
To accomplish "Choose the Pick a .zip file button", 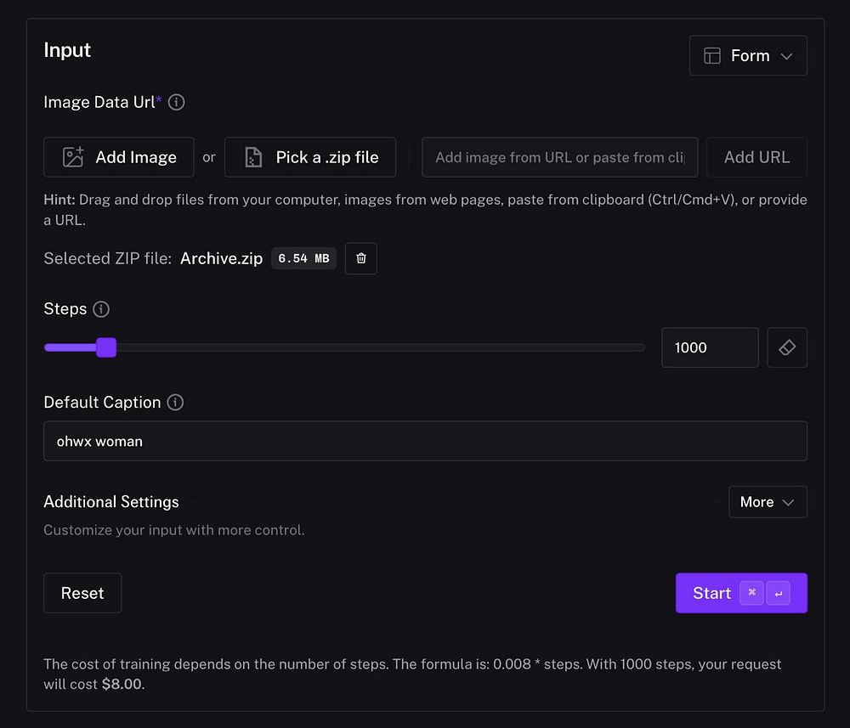I will click(310, 157).
